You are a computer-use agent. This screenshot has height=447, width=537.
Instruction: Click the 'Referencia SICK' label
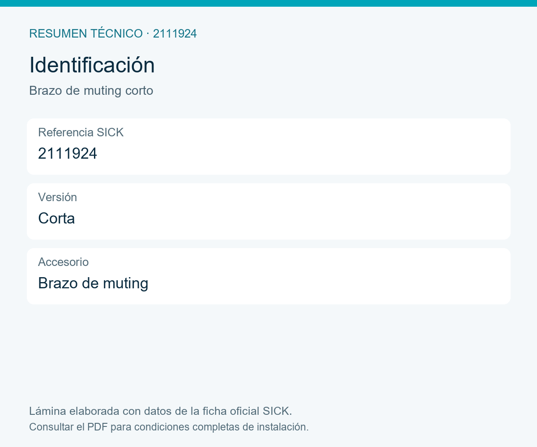[81, 132]
